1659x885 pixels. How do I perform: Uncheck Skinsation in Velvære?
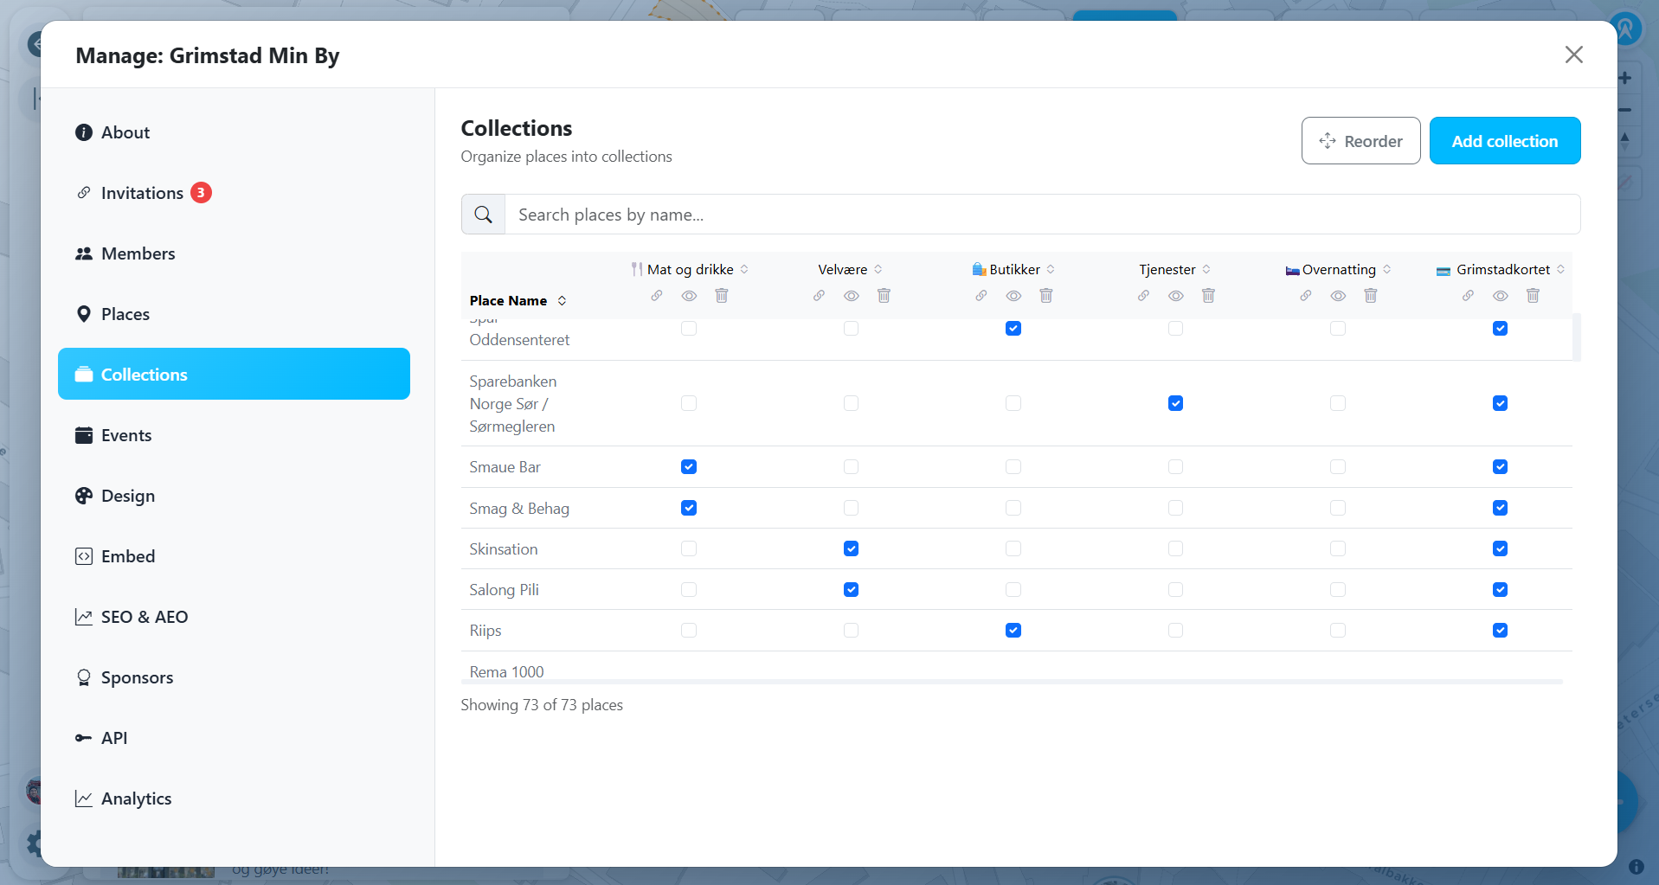852,548
